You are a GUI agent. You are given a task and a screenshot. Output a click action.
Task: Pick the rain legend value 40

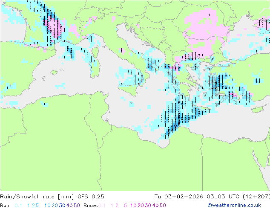point(69,206)
